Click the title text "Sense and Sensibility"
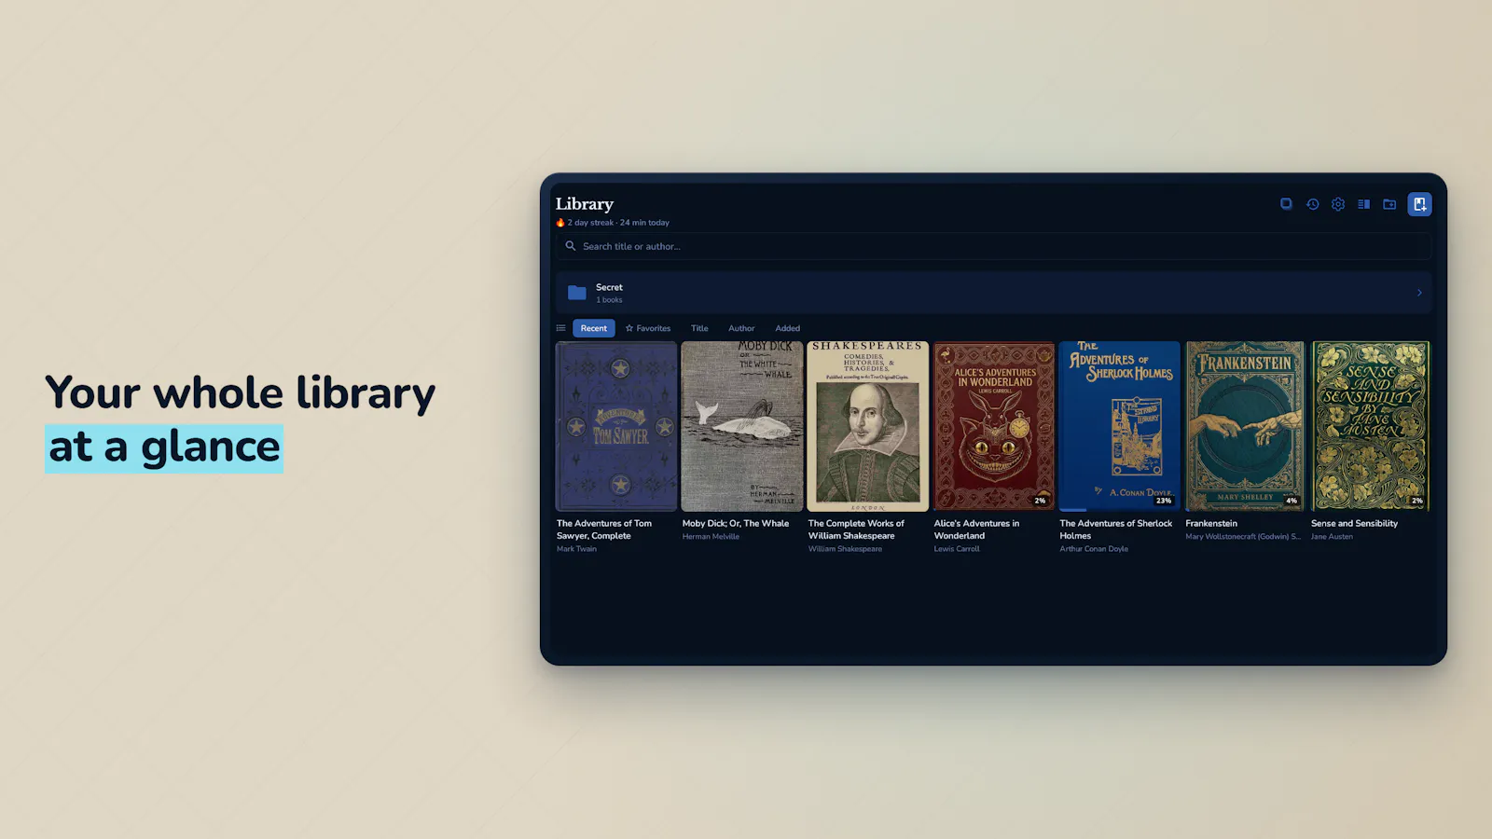This screenshot has width=1492, height=839. point(1354,523)
